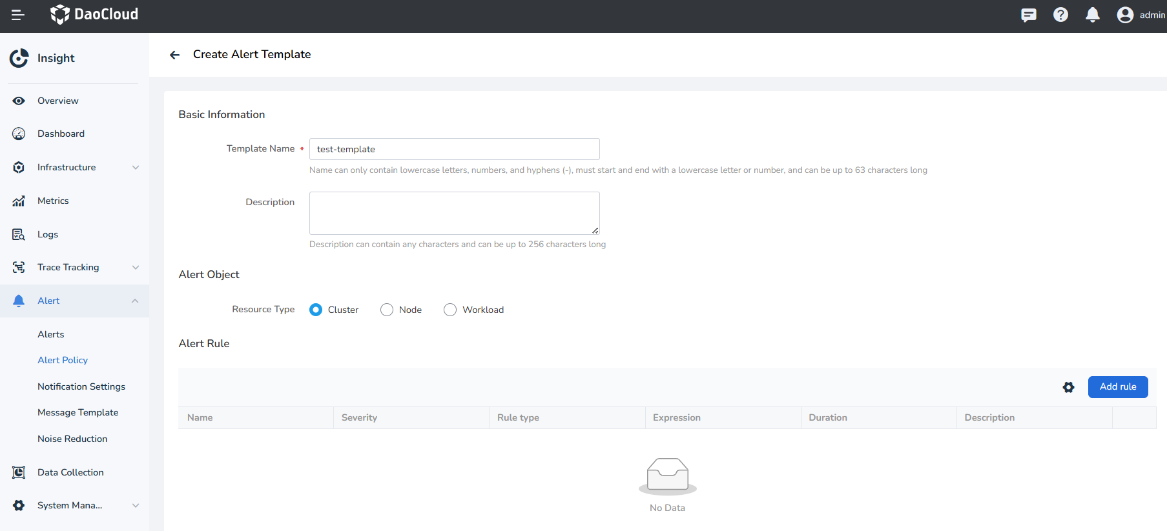
Task: Select the Node resource type
Action: tap(387, 310)
